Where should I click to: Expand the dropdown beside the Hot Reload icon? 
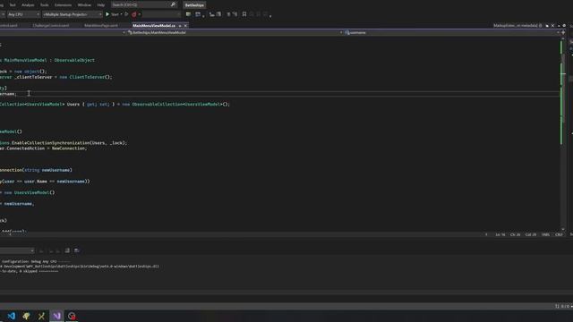point(140,14)
